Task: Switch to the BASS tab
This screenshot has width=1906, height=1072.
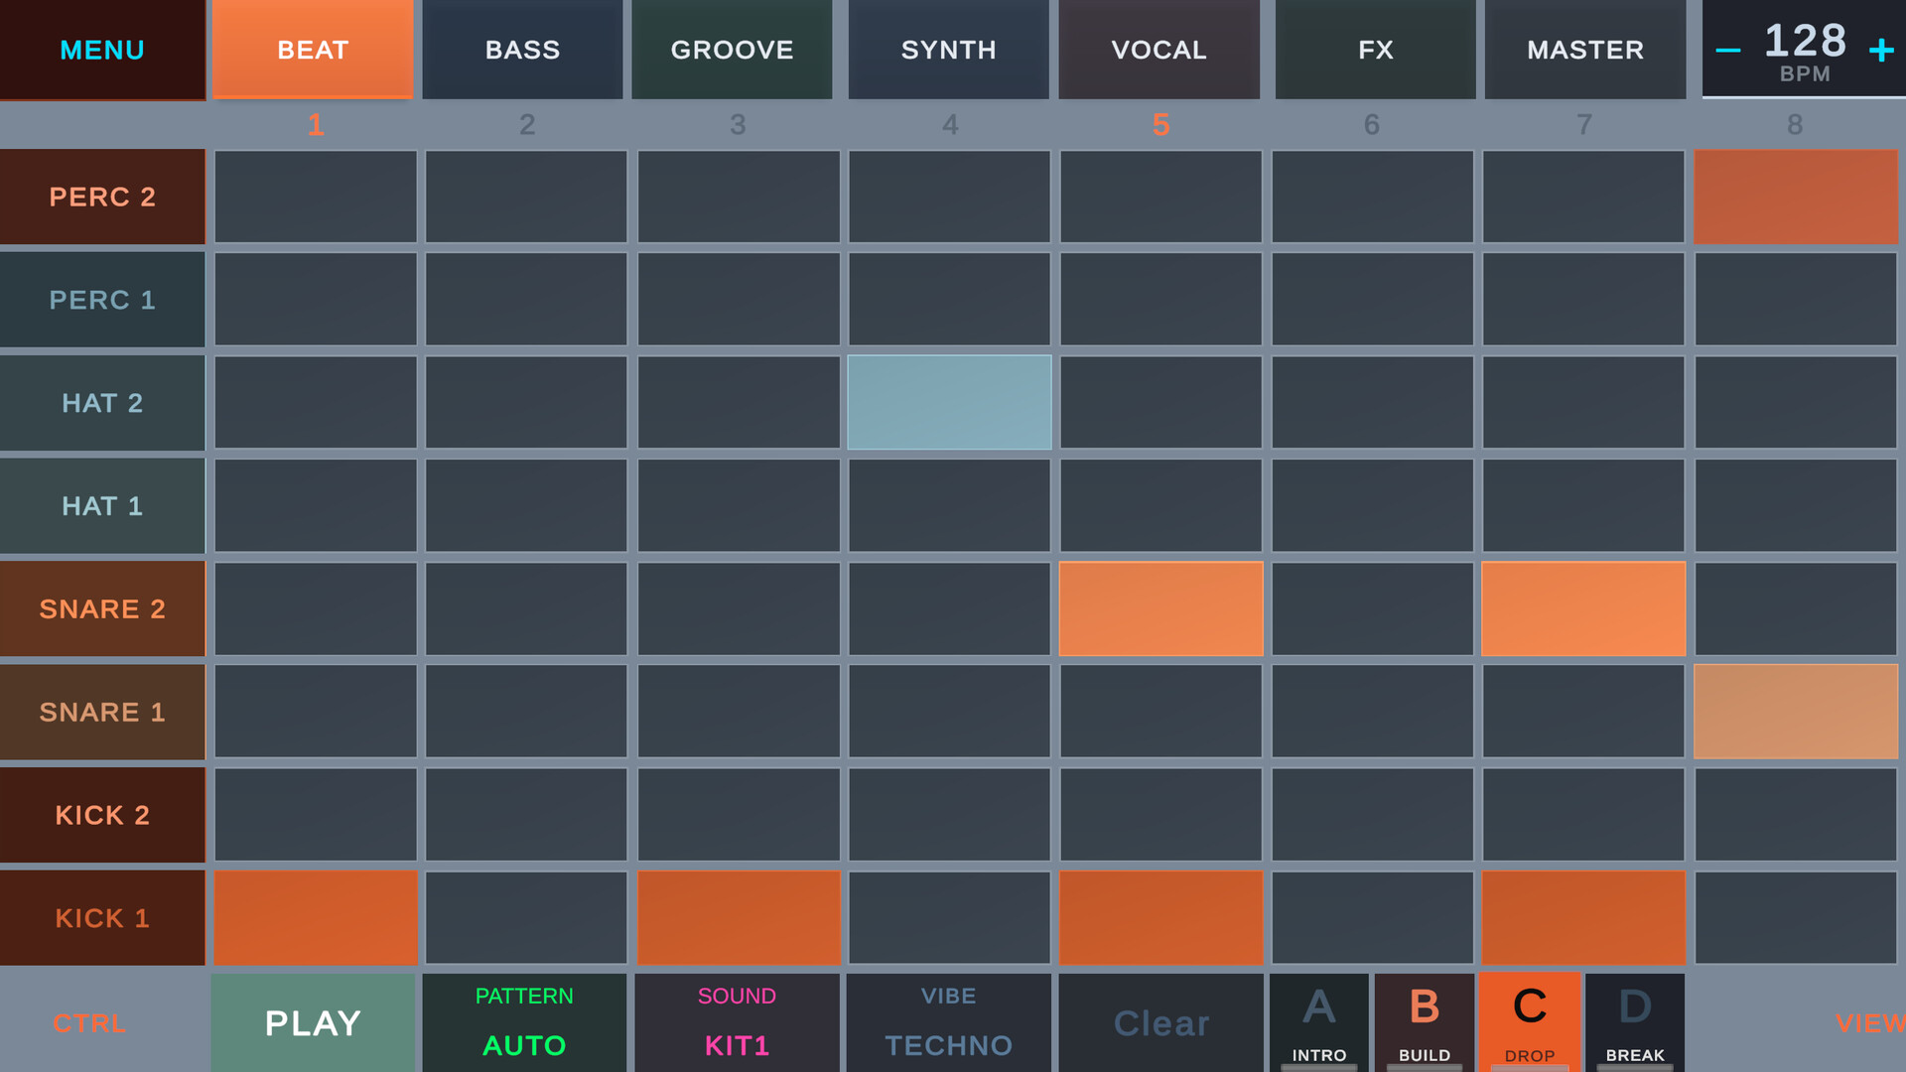Action: (x=522, y=50)
